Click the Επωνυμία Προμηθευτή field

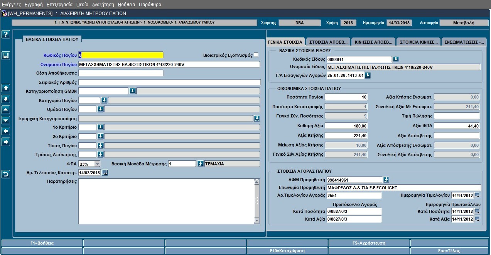click(404, 187)
